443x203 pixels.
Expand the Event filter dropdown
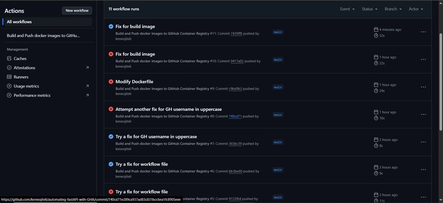coord(347,9)
